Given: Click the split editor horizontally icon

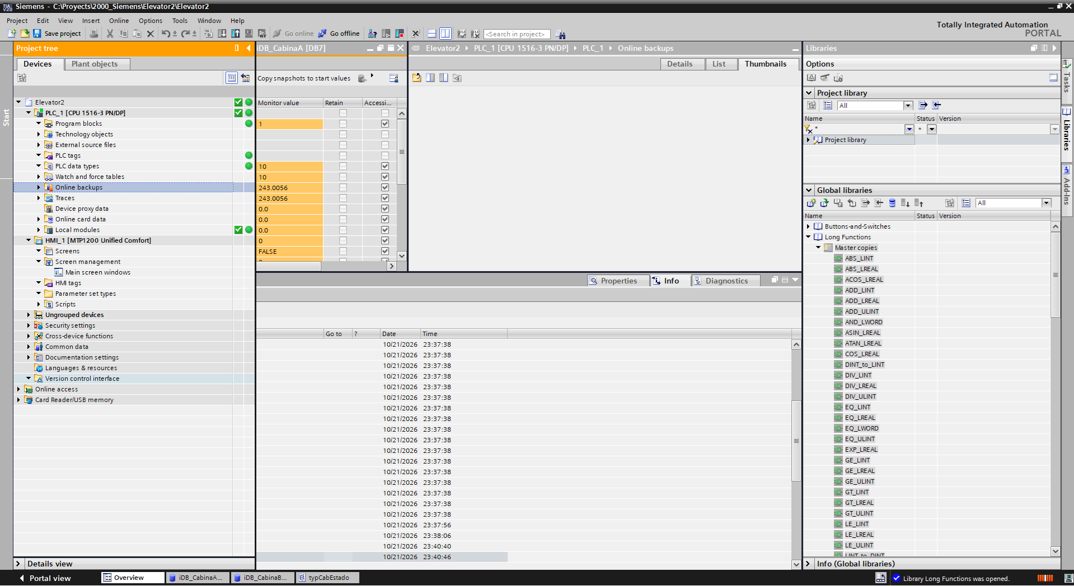Looking at the screenshot, I should [x=432, y=34].
